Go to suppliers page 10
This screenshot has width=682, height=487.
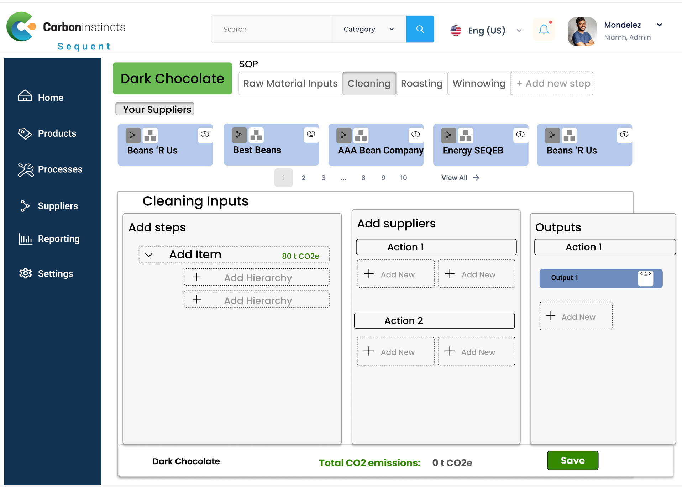click(x=403, y=178)
